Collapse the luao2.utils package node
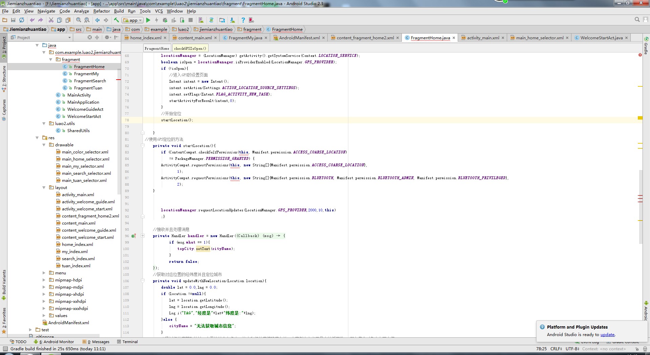 44,124
